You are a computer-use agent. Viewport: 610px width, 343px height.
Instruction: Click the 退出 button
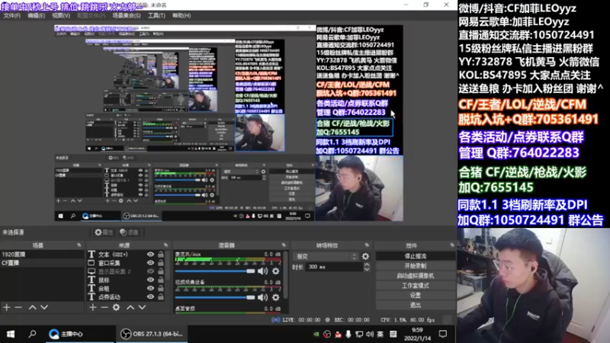[x=416, y=305]
